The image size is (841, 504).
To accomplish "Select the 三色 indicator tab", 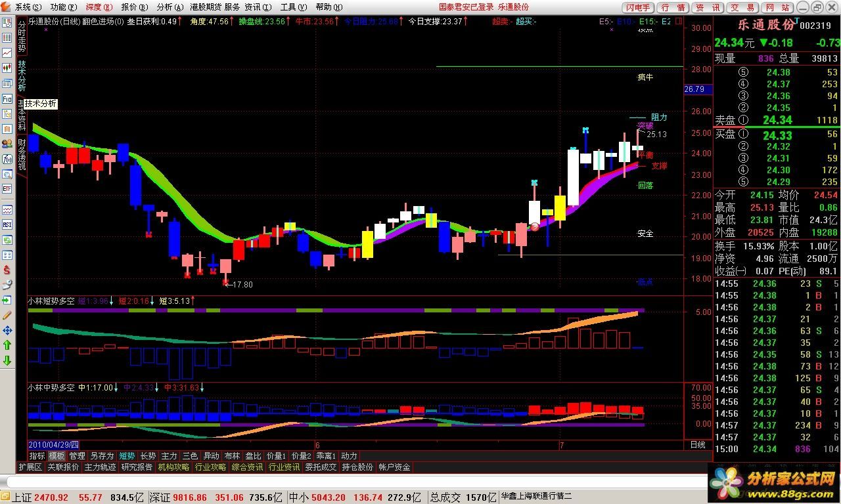I will coord(190,455).
